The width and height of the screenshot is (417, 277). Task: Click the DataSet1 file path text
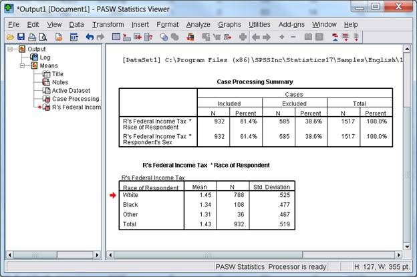click(x=263, y=60)
